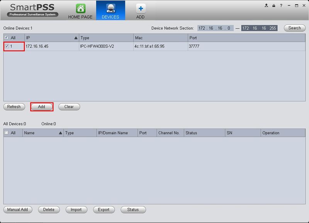Click the start IP address field
The width and height of the screenshot is (309, 223).
216,28
